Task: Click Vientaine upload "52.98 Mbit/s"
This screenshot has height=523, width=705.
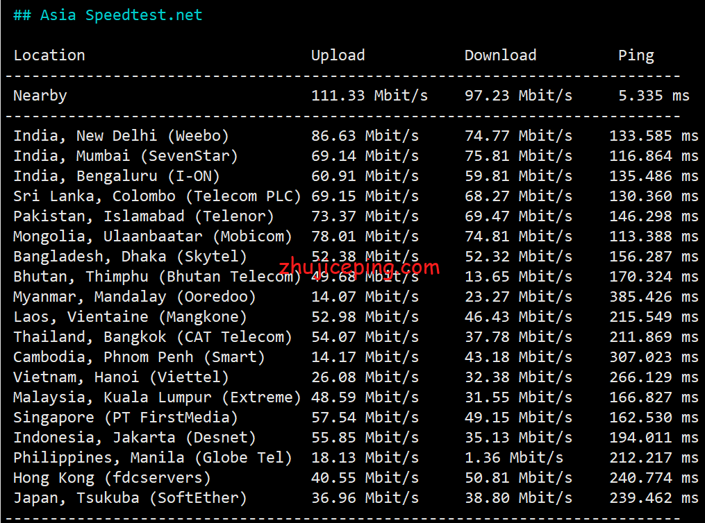Action: pos(365,317)
